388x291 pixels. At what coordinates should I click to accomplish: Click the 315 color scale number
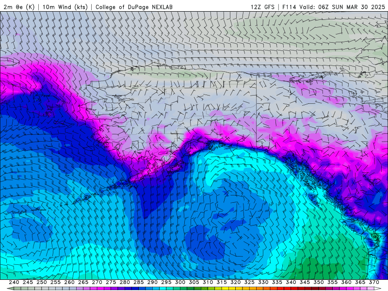pyautogui.click(x=222, y=282)
